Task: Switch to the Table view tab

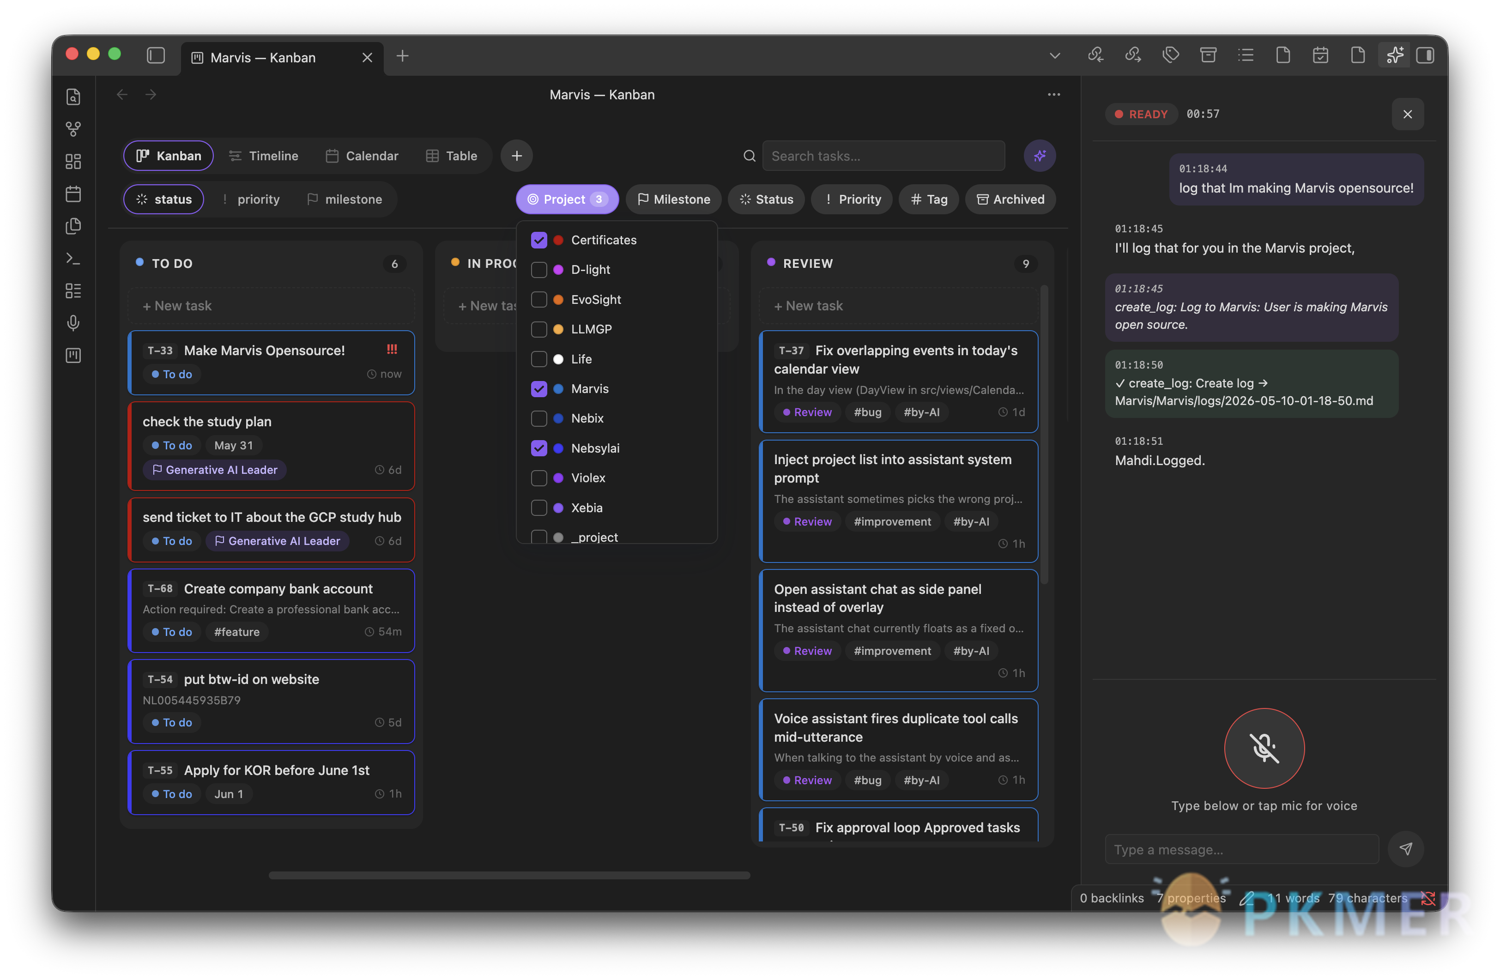Action: click(451, 156)
